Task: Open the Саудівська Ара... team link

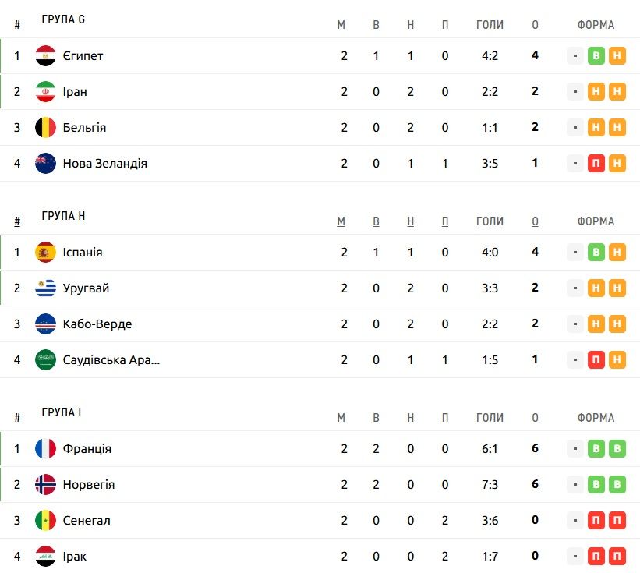Action: pyautogui.click(x=111, y=360)
